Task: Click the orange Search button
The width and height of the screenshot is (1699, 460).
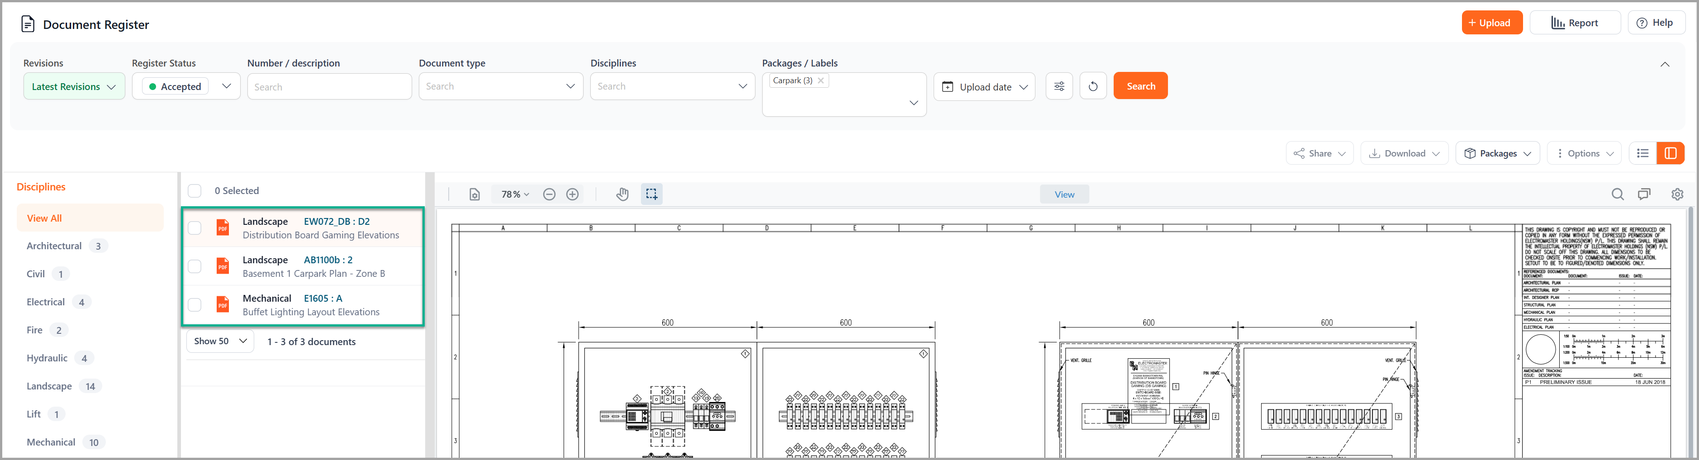Action: 1140,86
